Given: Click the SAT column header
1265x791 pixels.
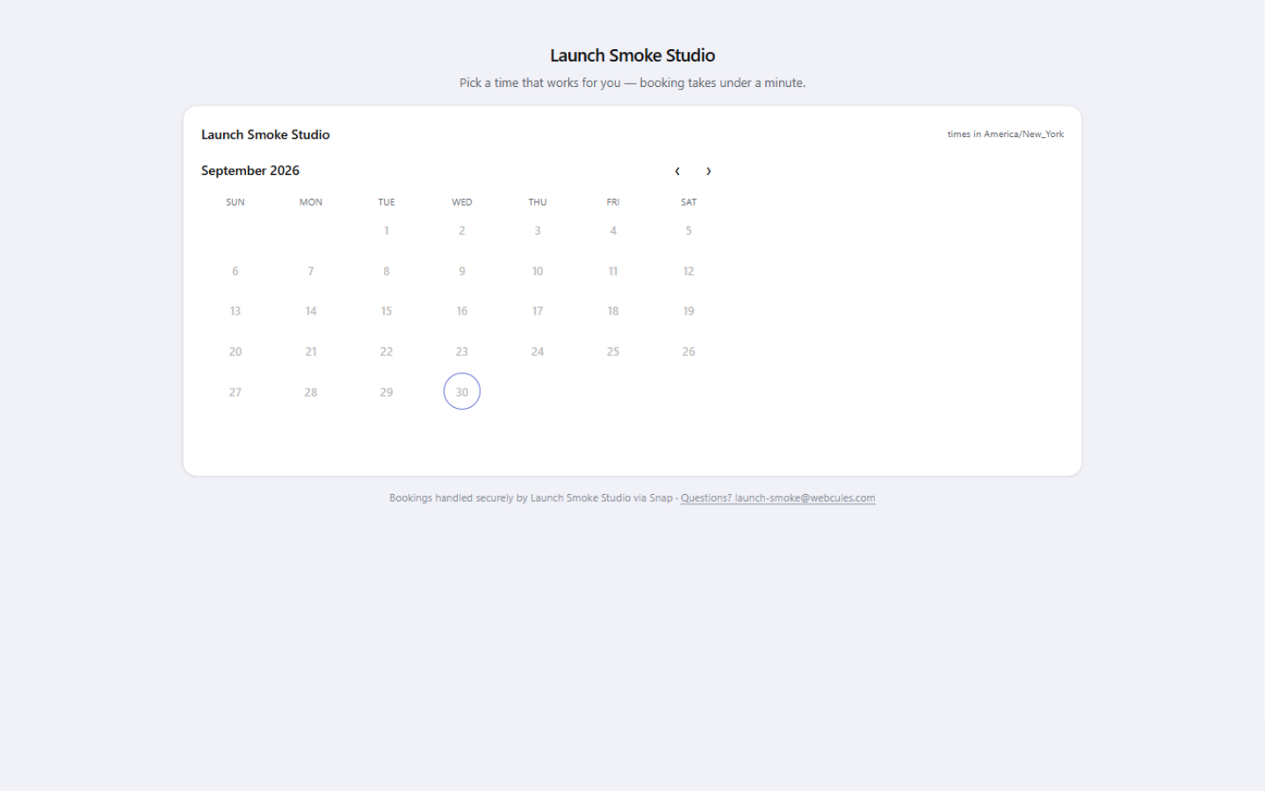Looking at the screenshot, I should tap(689, 202).
